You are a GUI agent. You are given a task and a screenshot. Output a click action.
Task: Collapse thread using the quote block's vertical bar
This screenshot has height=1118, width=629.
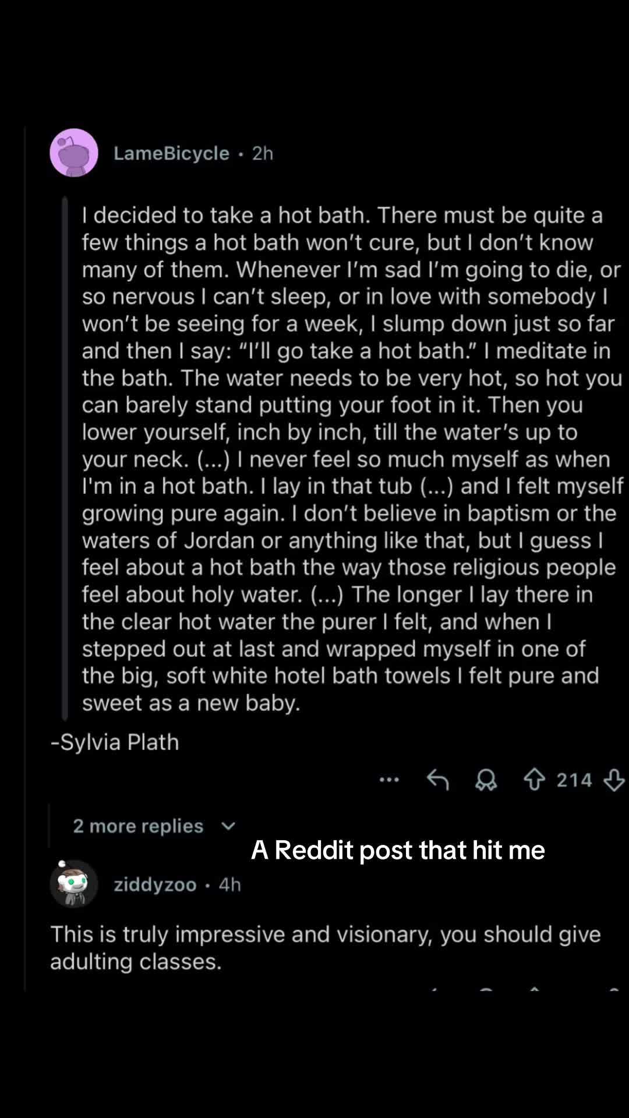[x=65, y=459]
